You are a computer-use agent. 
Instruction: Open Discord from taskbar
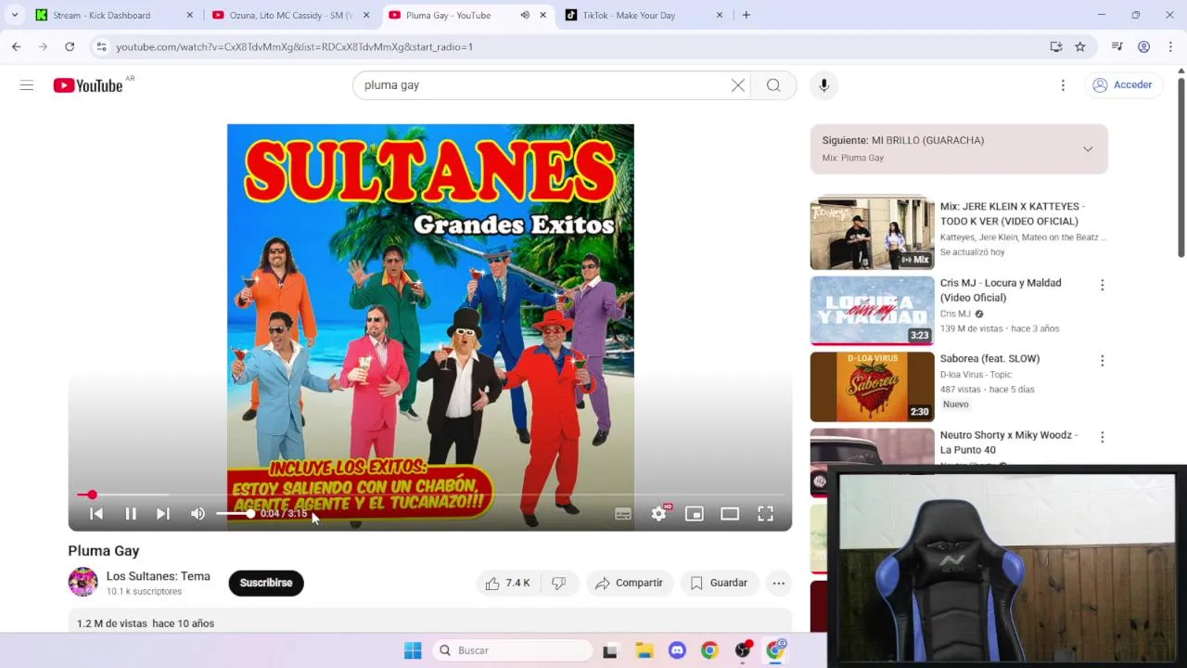pos(677,650)
